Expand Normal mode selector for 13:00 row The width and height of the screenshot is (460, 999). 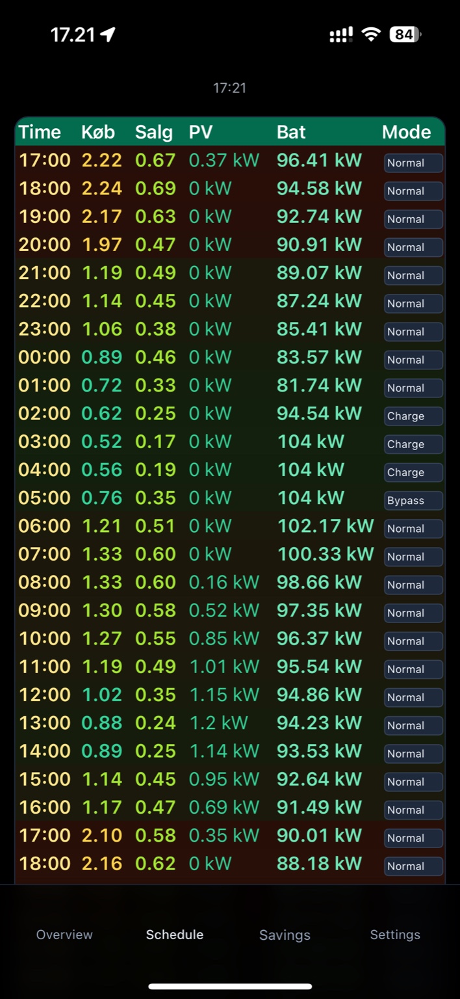pyautogui.click(x=413, y=725)
